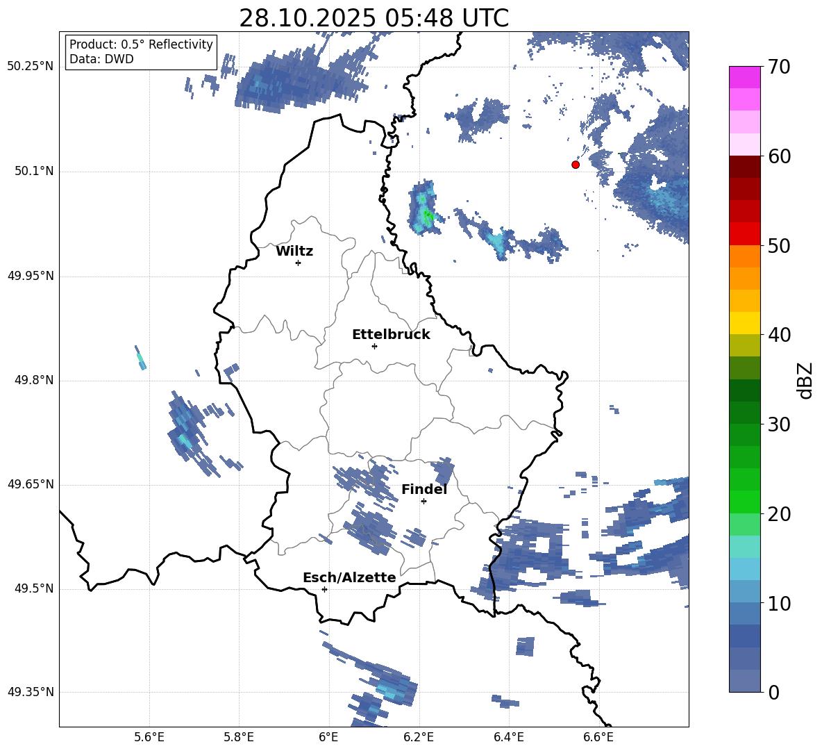Click the 49.8°N latitude label

point(34,380)
